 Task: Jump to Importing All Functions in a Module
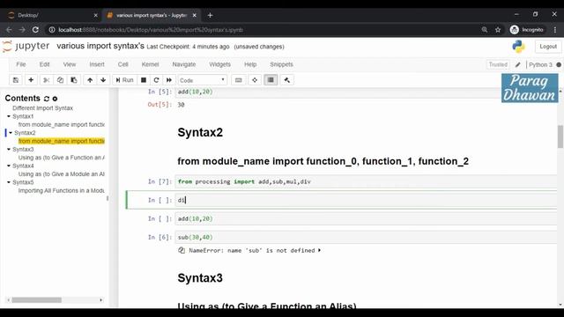tap(62, 190)
